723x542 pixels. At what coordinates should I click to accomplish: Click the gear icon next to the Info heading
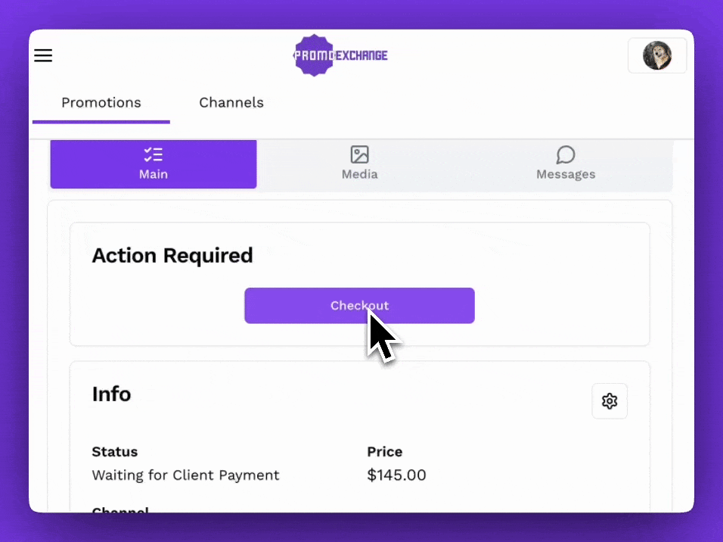point(610,400)
